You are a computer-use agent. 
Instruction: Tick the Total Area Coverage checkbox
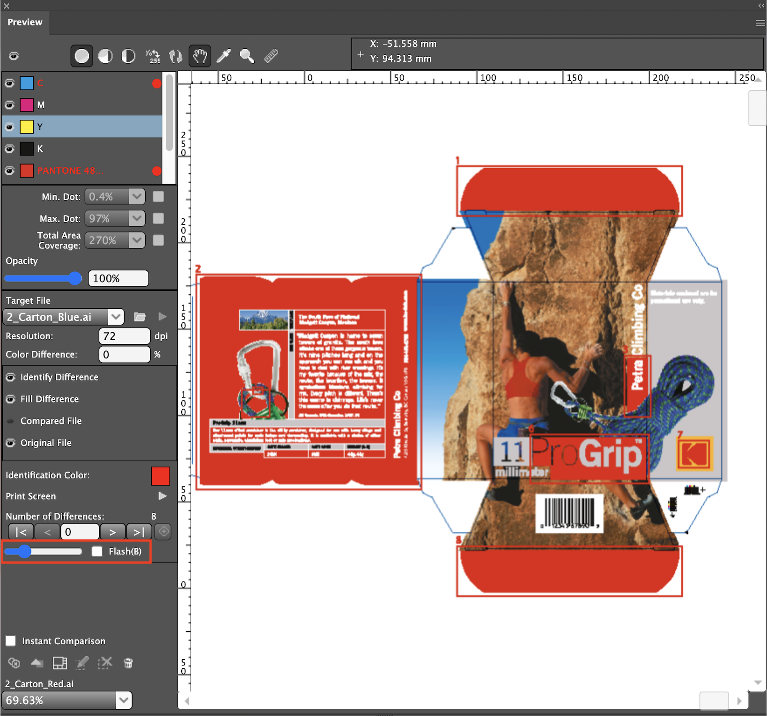click(x=158, y=240)
